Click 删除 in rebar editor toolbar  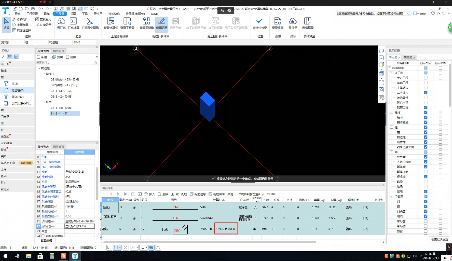pyautogui.click(x=163, y=194)
